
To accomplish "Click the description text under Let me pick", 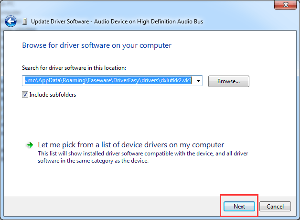I will click(142, 157).
